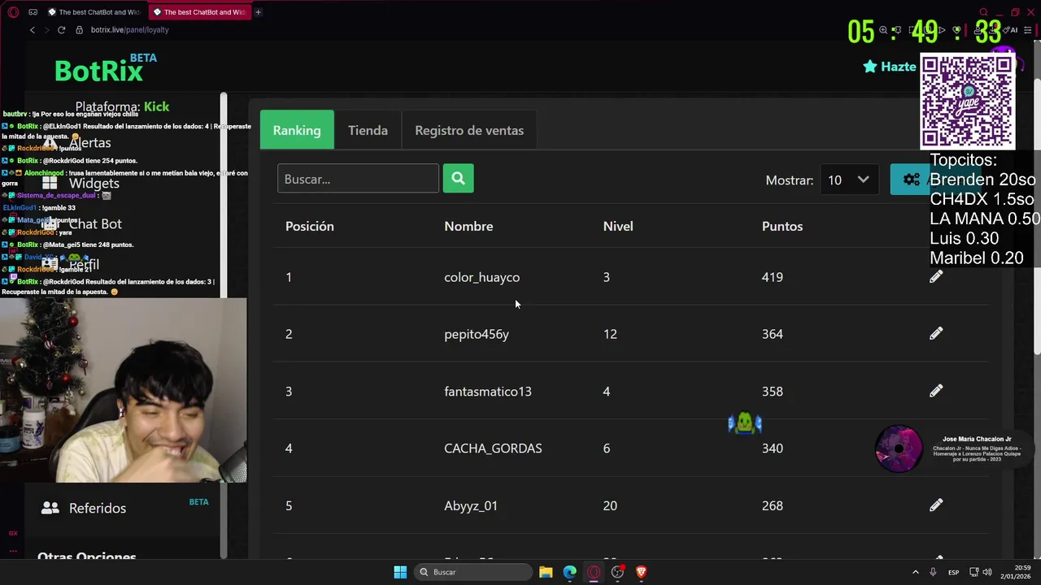Show hidden system tray icons
This screenshot has height=585, width=1041.
915,572
